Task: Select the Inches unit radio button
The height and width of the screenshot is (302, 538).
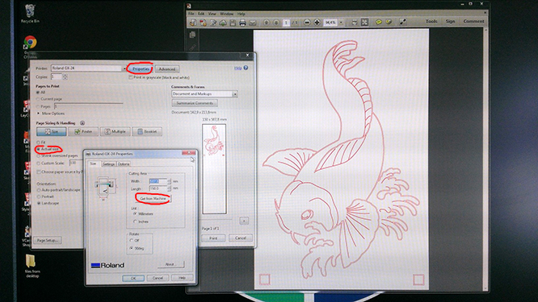Action: point(135,221)
